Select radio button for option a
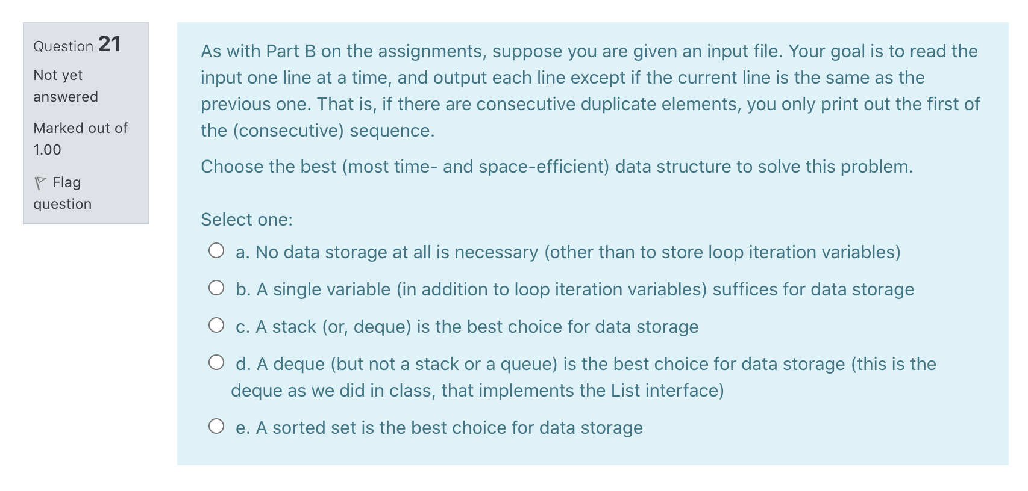Screen dimensions: 1028x491 pos(216,250)
